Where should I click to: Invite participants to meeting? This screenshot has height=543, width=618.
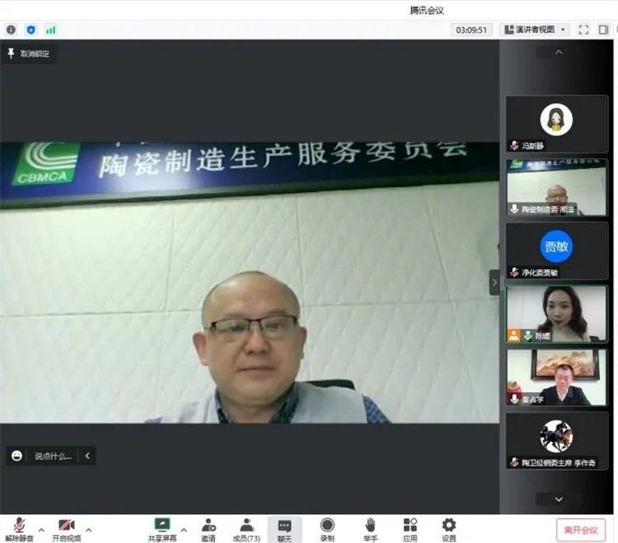click(208, 530)
